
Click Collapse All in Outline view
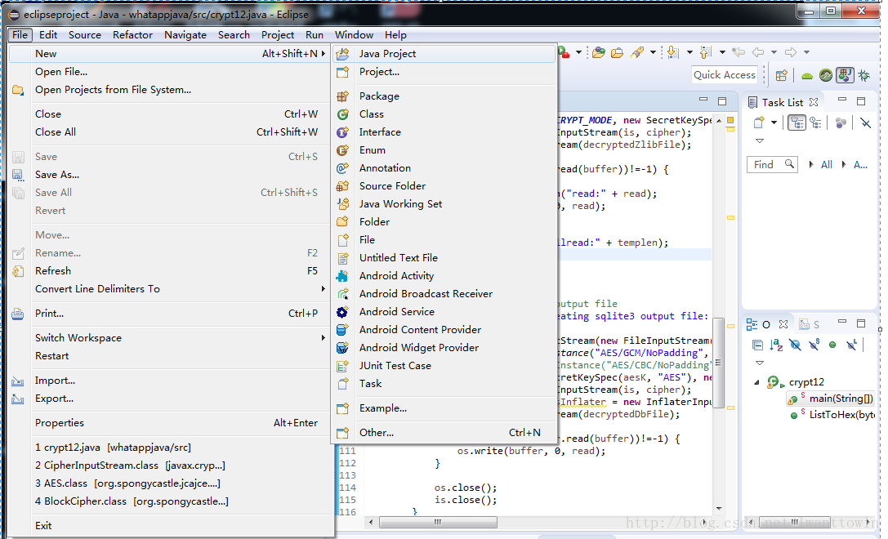757,345
